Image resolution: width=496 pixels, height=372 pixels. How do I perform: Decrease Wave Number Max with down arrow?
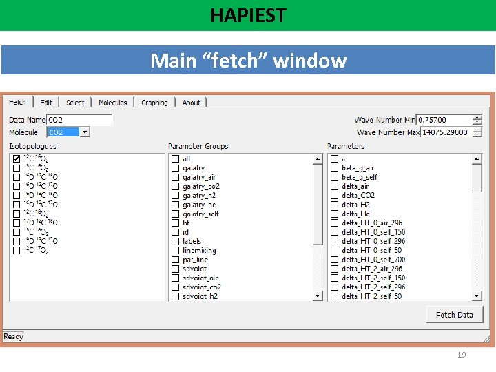coord(477,135)
